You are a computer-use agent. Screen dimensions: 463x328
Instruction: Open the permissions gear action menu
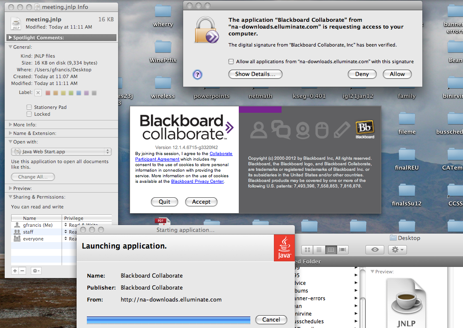pyautogui.click(x=36, y=271)
